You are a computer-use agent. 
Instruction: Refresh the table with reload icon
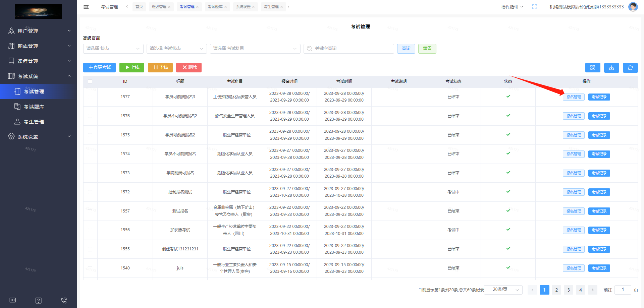(x=630, y=68)
